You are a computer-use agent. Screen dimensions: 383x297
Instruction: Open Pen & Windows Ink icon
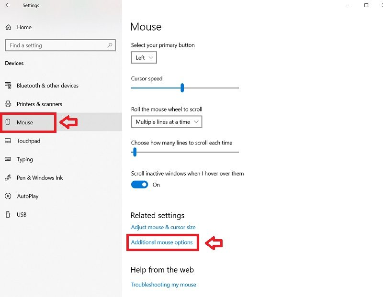(x=8, y=177)
